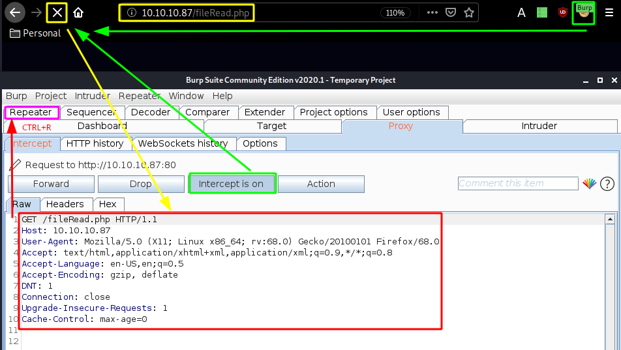Screen dimensions: 621x350
Task: Open the uBlock Origin shield icon
Action: point(562,12)
